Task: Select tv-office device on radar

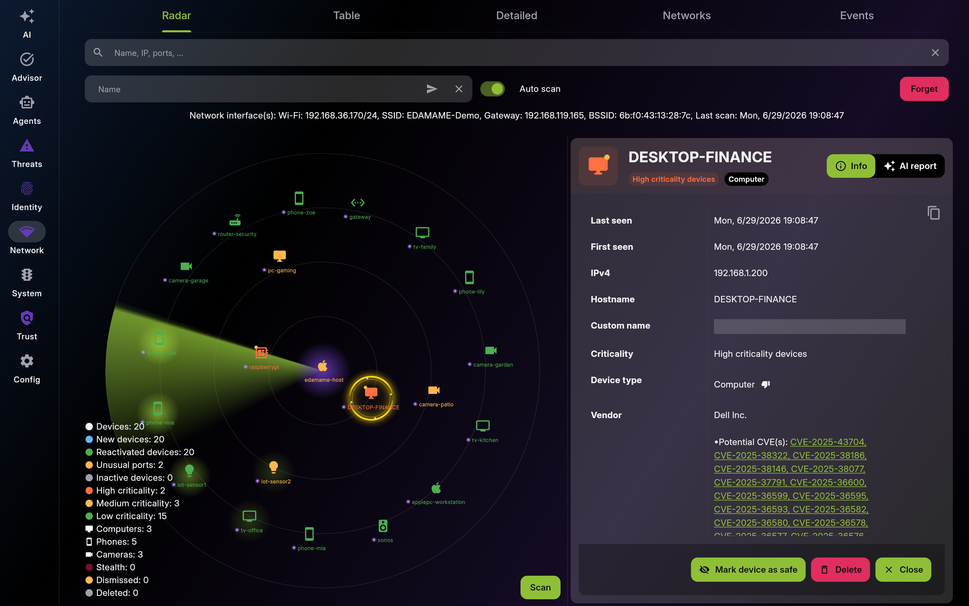Action: [249, 516]
